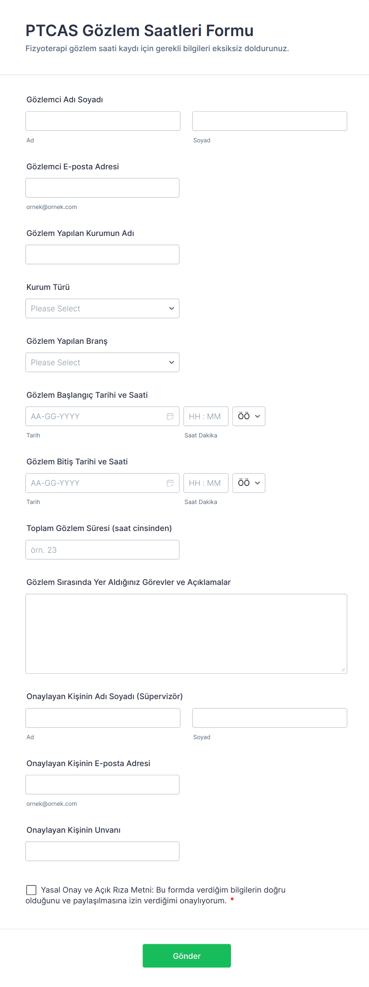Viewport: 369px width, 987px height.
Task: Click the start date AA-GG-YYYY field
Action: (x=95, y=416)
